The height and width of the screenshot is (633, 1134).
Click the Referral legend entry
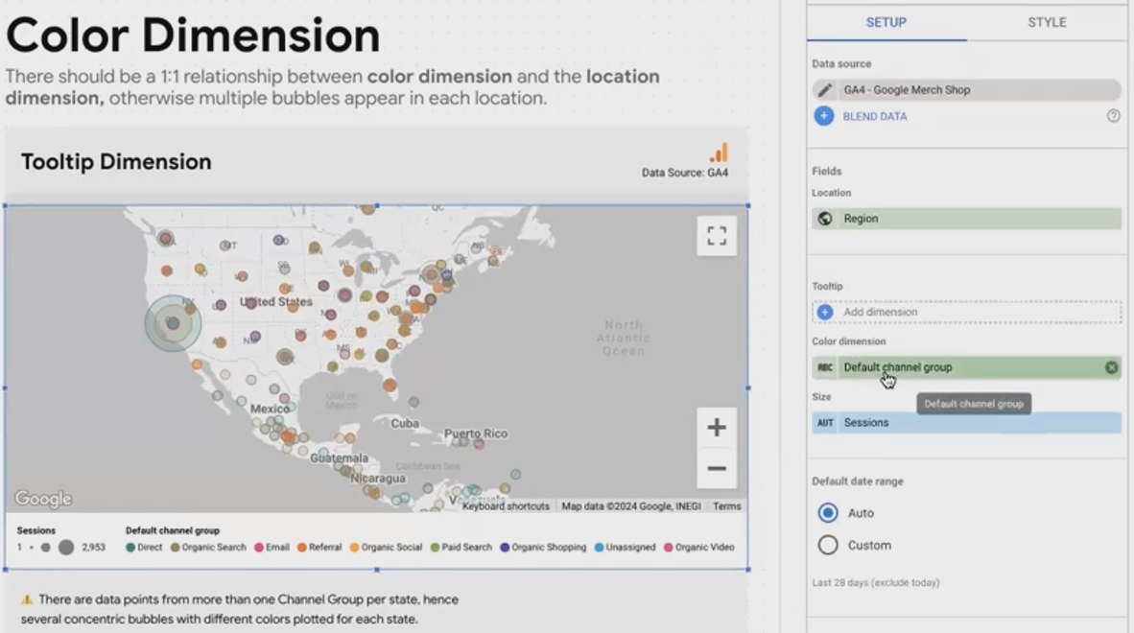pyautogui.click(x=319, y=548)
